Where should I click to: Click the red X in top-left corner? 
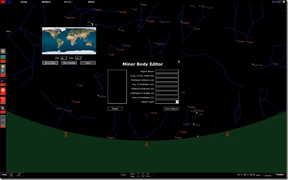3,2
